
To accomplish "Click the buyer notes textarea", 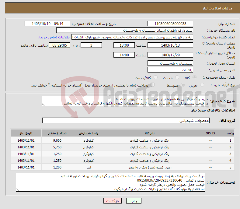I will pyautogui.click(x=110, y=182).
